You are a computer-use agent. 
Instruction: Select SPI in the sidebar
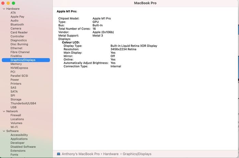13,95
